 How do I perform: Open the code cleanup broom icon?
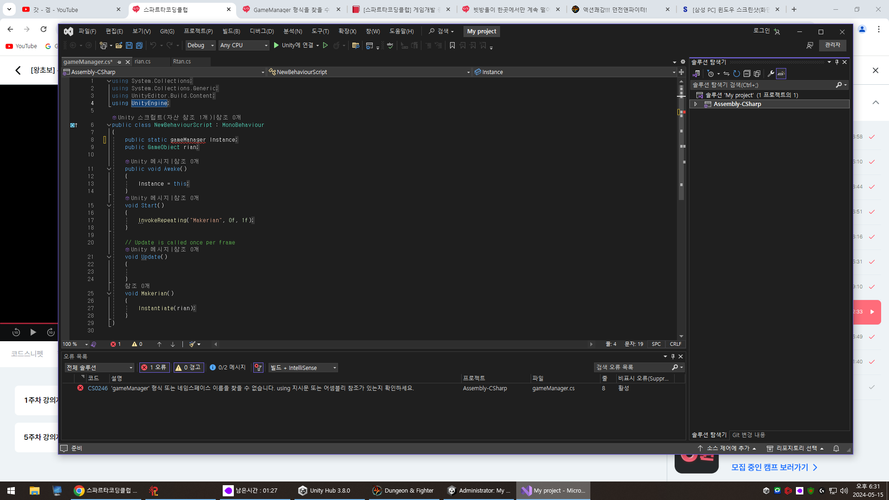[192, 344]
